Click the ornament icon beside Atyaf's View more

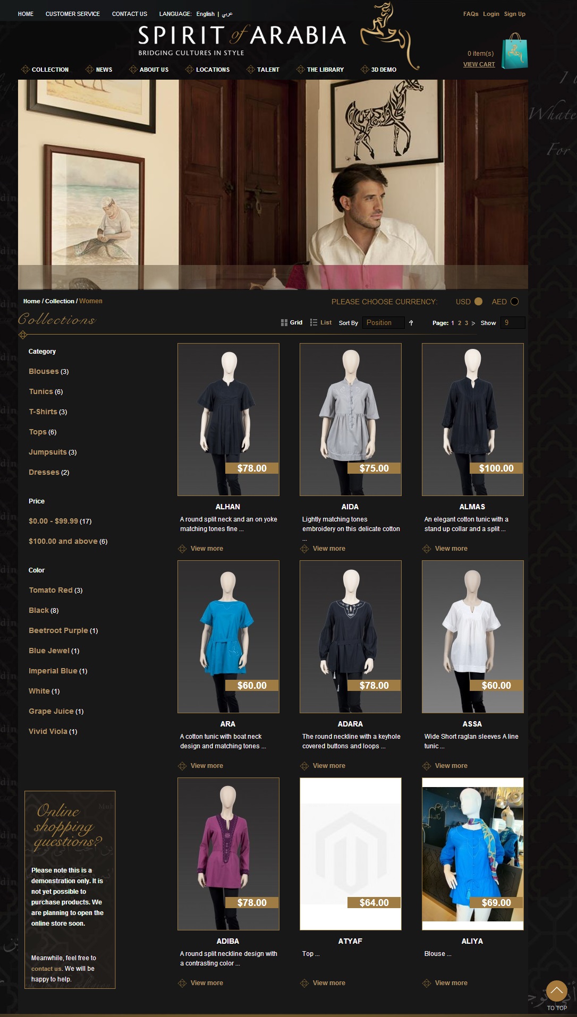click(304, 983)
